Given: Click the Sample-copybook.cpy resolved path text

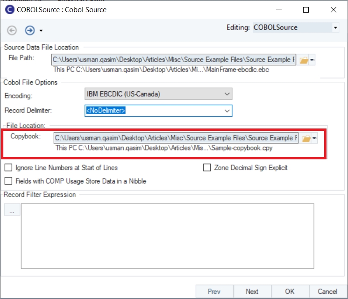Looking at the screenshot, I should coord(164,148).
